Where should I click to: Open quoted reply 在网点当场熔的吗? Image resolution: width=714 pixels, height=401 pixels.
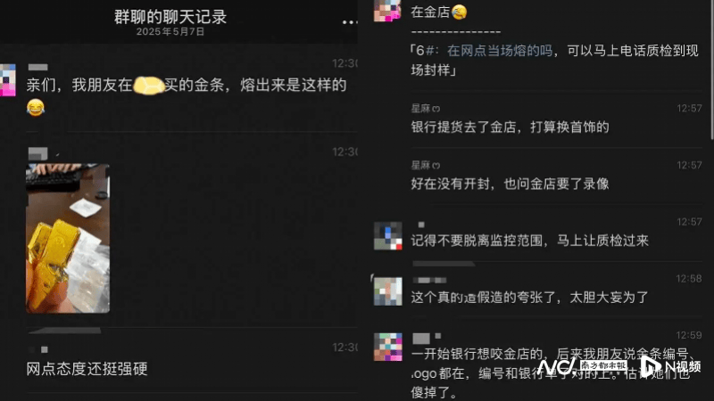coord(500,51)
